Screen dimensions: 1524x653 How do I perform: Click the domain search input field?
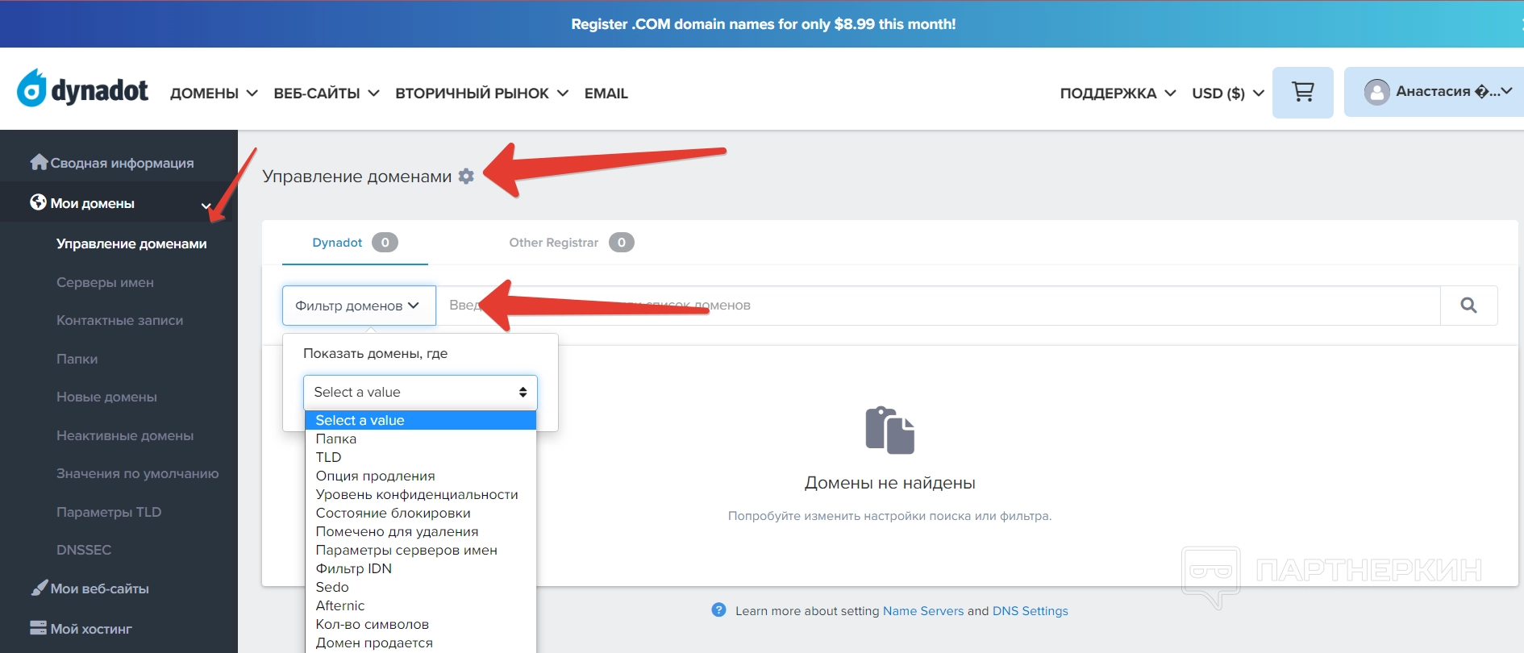pyautogui.click(x=938, y=306)
